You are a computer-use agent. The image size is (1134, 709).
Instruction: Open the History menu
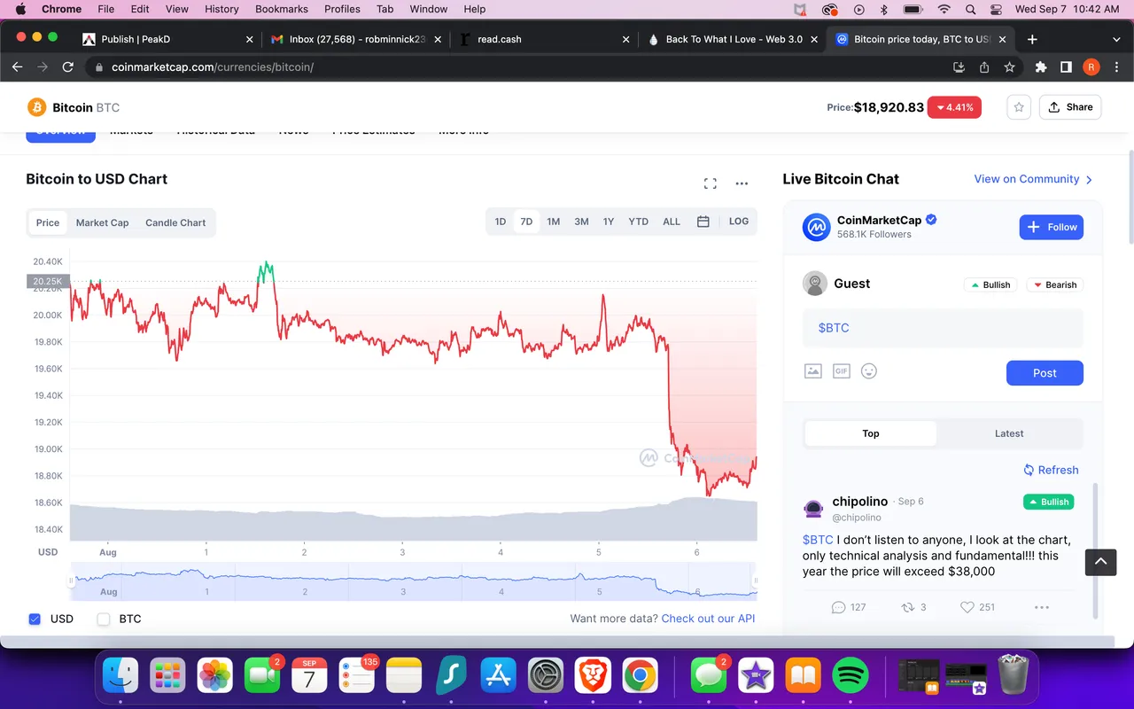point(221,9)
